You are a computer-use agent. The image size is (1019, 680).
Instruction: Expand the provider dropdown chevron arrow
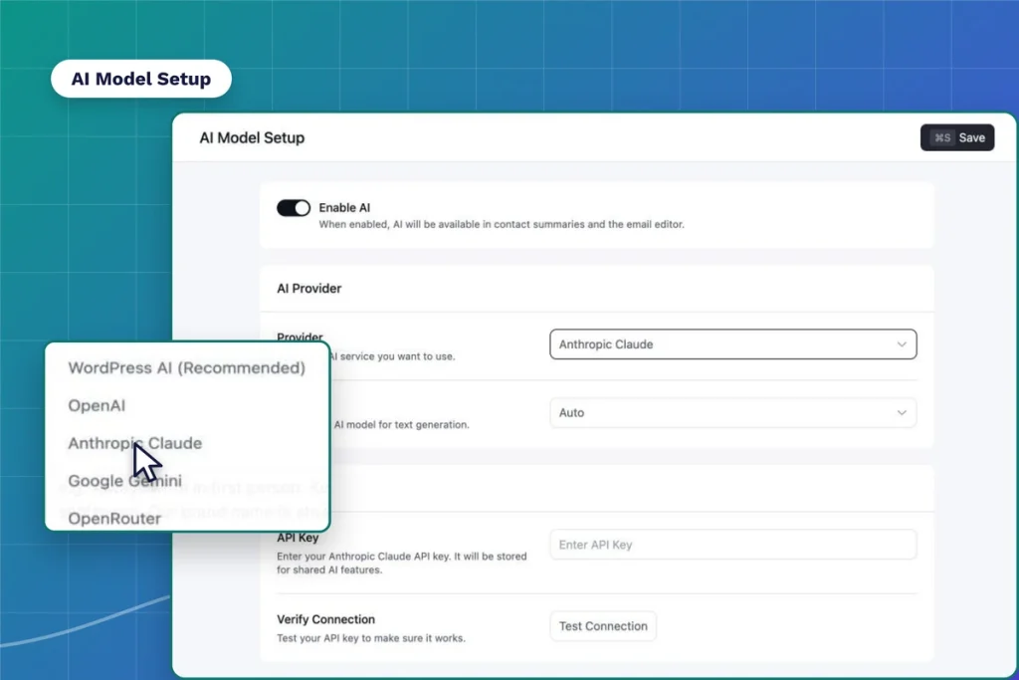(902, 344)
